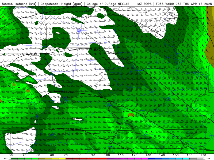Viewport: 214px width, 160px height.
Task: Pick the dark purple swatch just after 100
Action: click(x=110, y=158)
